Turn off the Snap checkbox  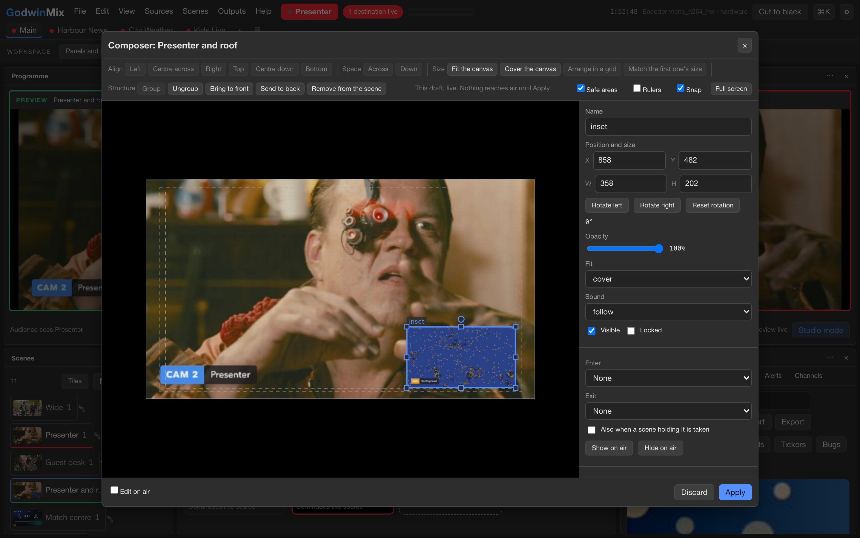tap(680, 88)
